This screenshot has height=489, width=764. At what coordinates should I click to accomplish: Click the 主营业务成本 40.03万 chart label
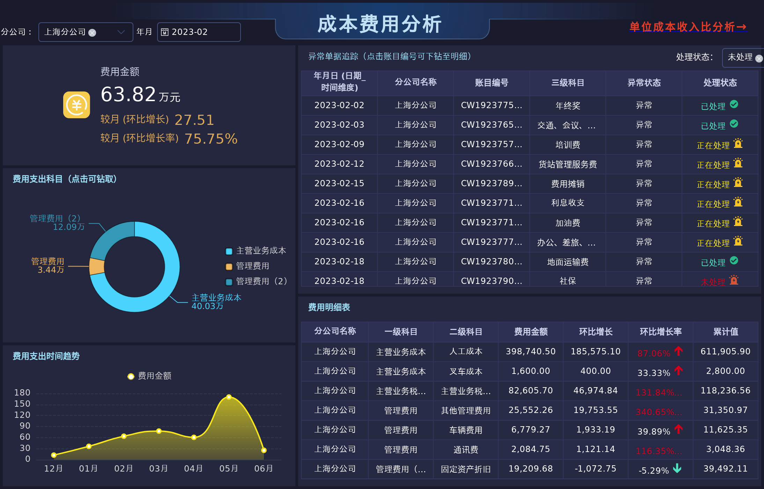point(216,302)
